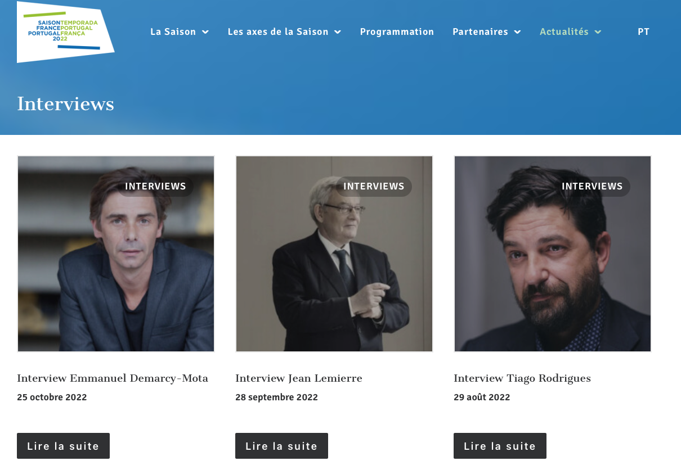Expand the Actualités menu chevron

click(x=598, y=32)
